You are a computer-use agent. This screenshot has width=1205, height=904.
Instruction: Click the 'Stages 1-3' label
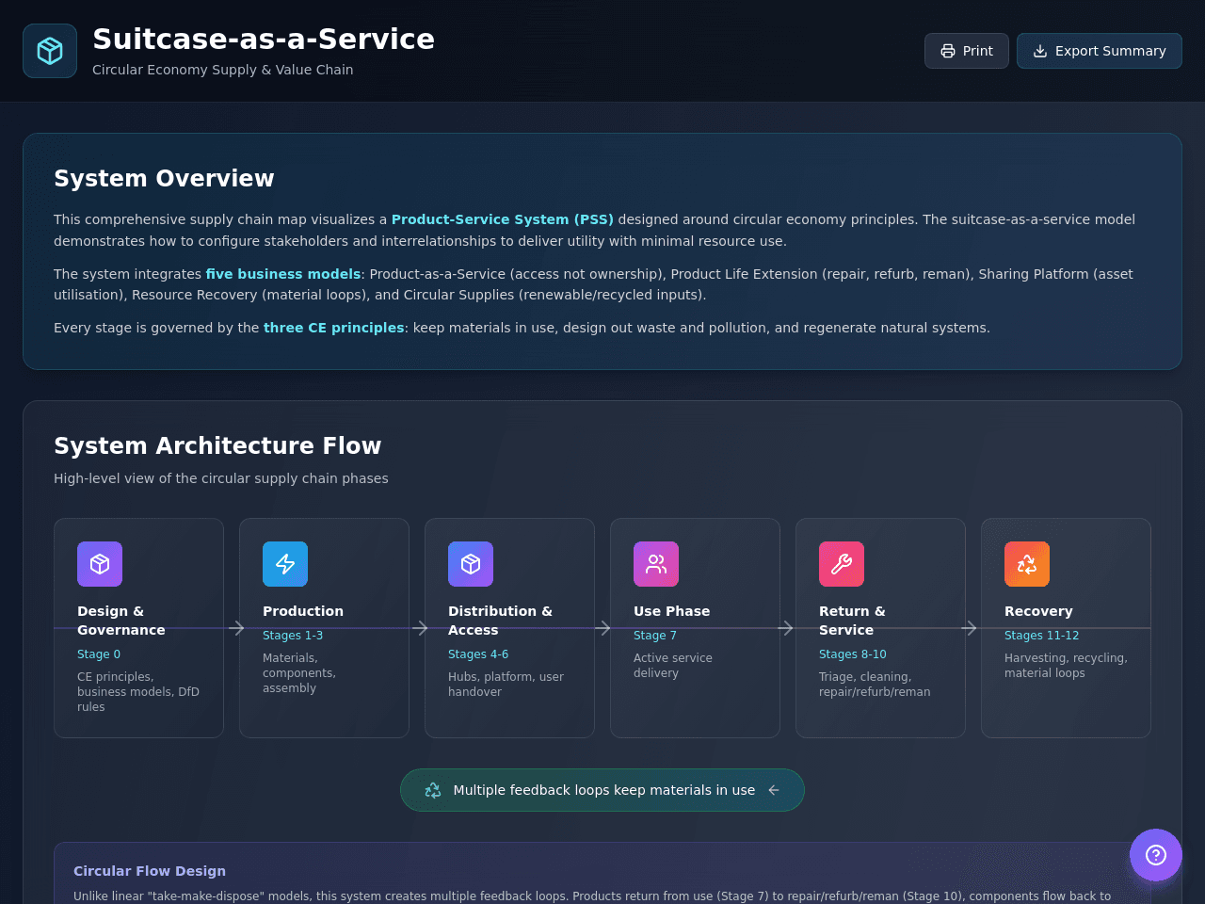coord(293,636)
